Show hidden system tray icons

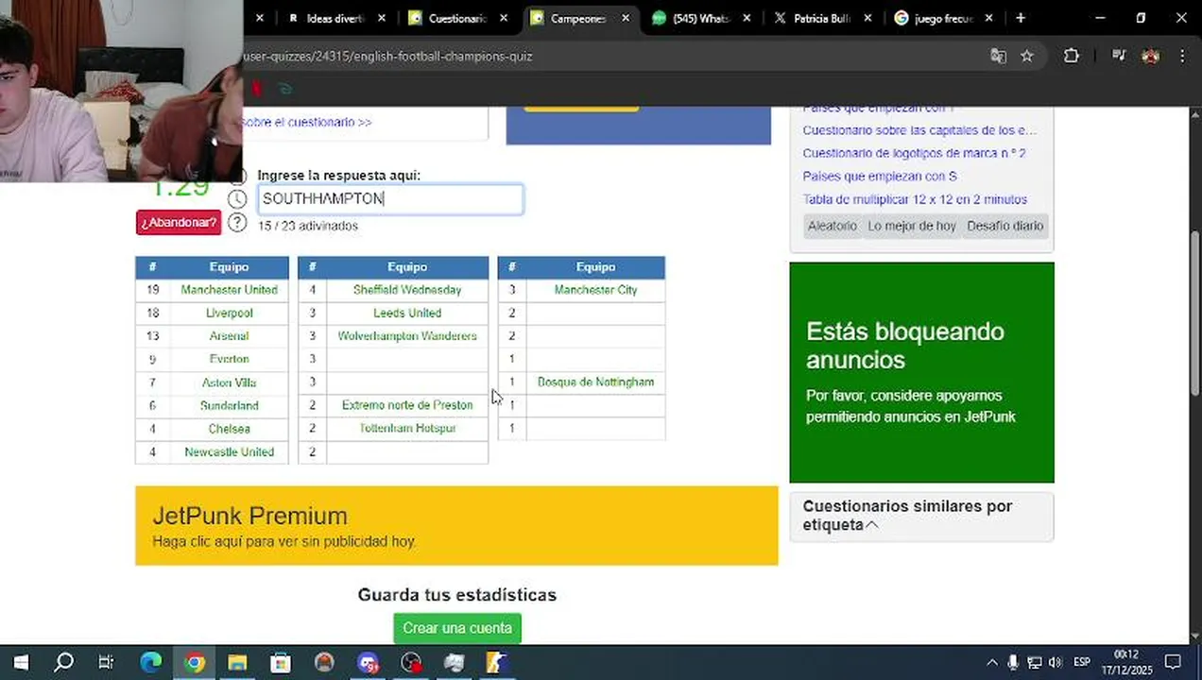point(991,662)
